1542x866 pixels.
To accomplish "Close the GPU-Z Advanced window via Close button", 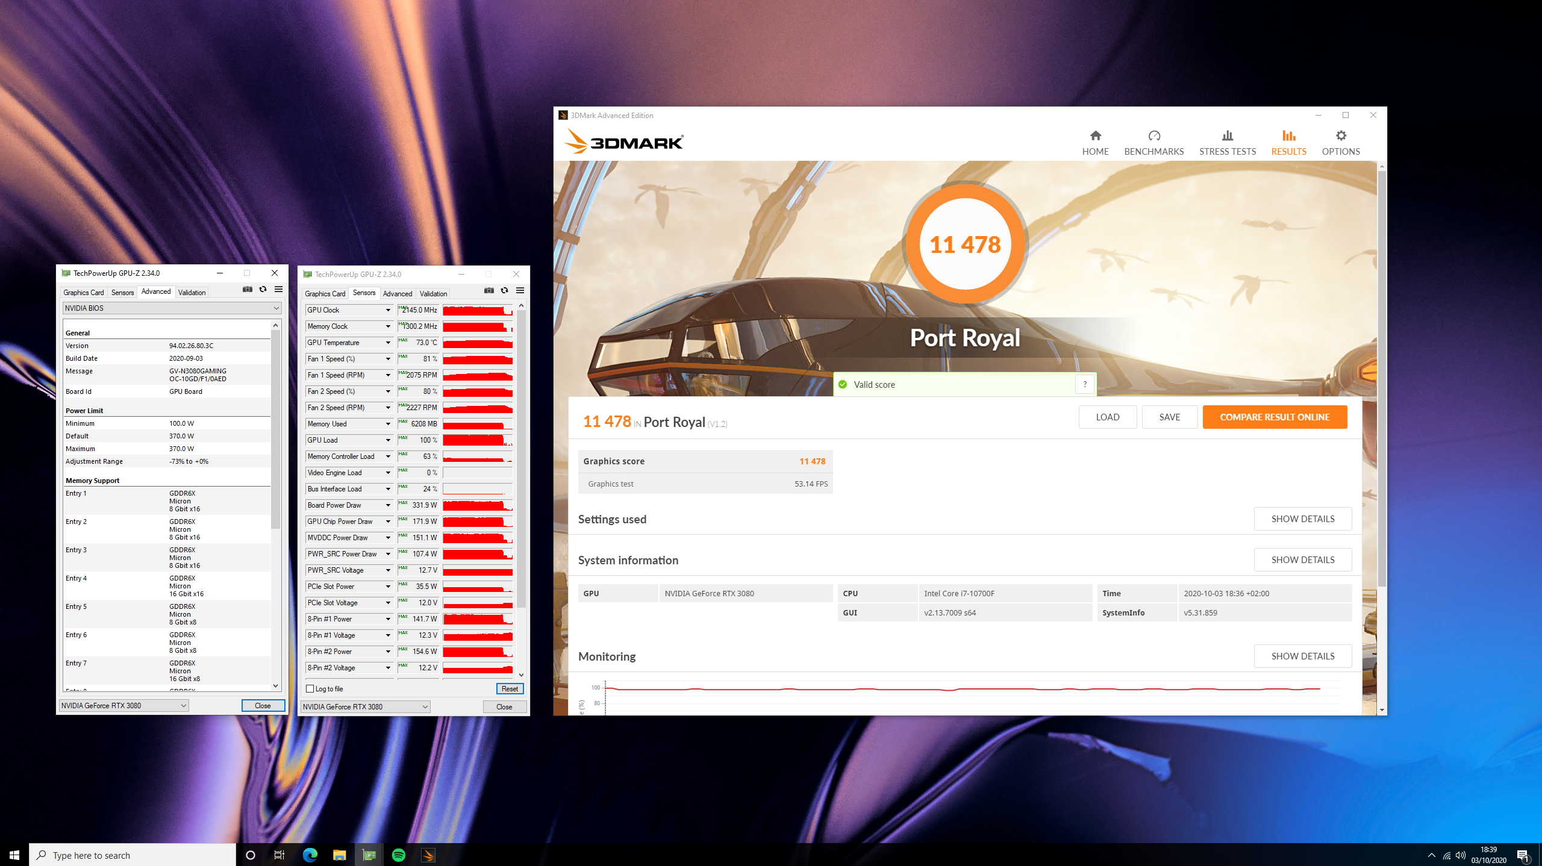I will point(263,705).
